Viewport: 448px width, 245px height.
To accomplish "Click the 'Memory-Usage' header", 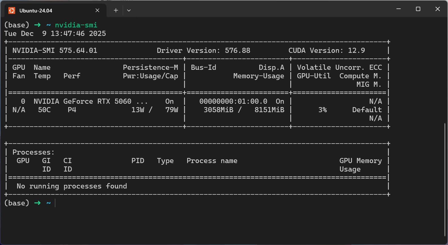I will point(259,76).
